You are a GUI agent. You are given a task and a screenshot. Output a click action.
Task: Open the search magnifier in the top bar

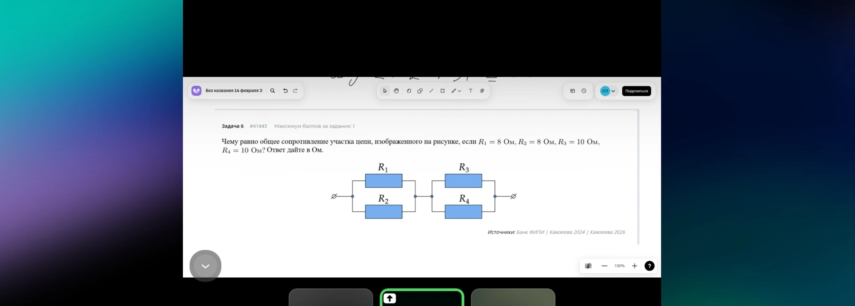pyautogui.click(x=273, y=91)
